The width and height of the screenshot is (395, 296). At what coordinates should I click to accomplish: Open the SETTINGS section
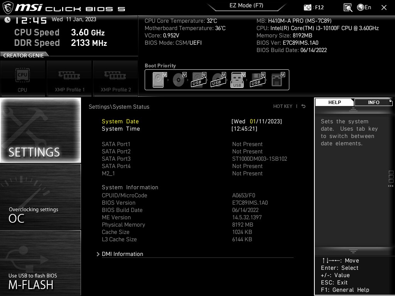point(41,130)
